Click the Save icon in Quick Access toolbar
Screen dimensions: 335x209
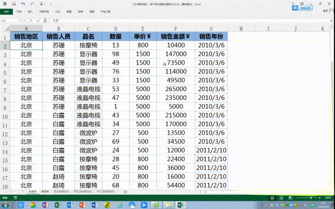(x=14, y=4)
